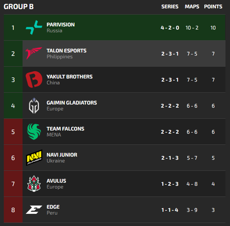This screenshot has height=226, width=230.
Task: Click Team Falcons' 2-2-2 series record
Action: [x=170, y=132]
